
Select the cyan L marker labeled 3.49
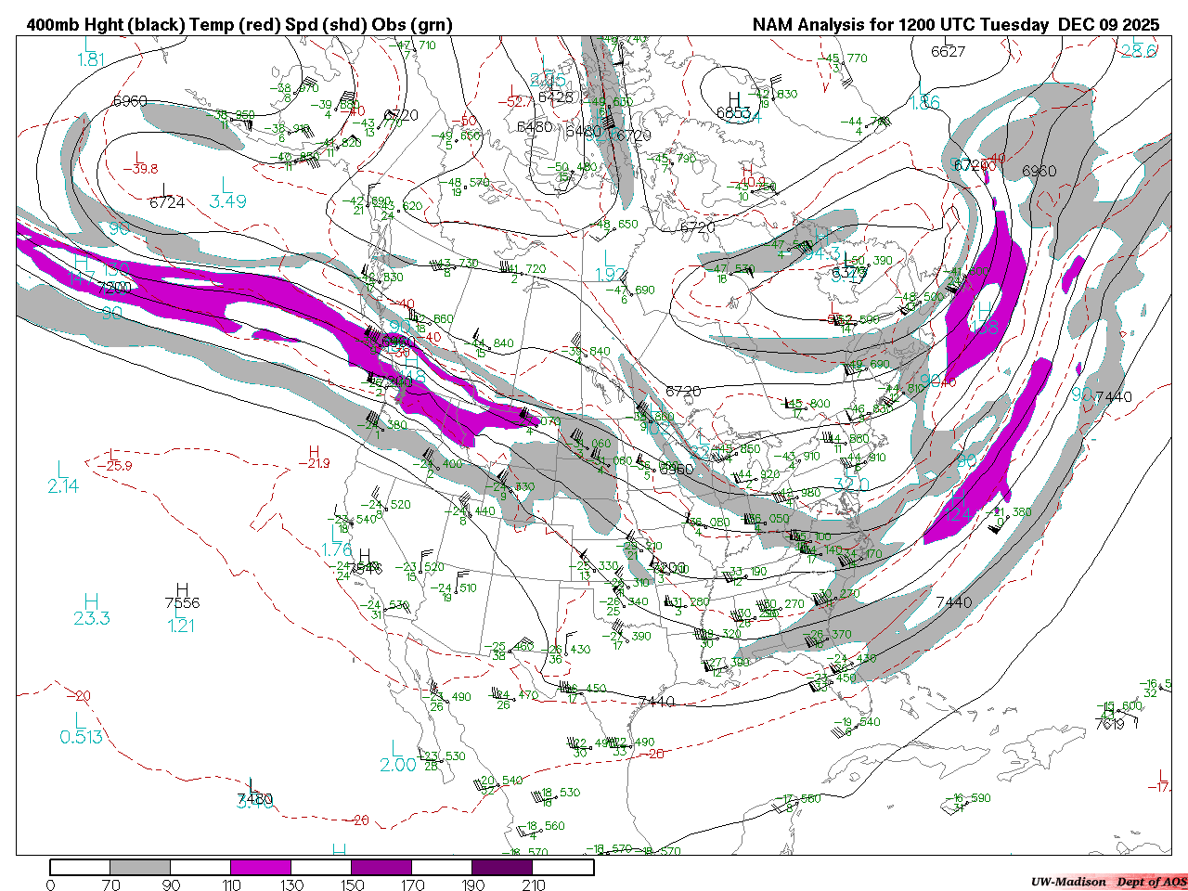[226, 184]
